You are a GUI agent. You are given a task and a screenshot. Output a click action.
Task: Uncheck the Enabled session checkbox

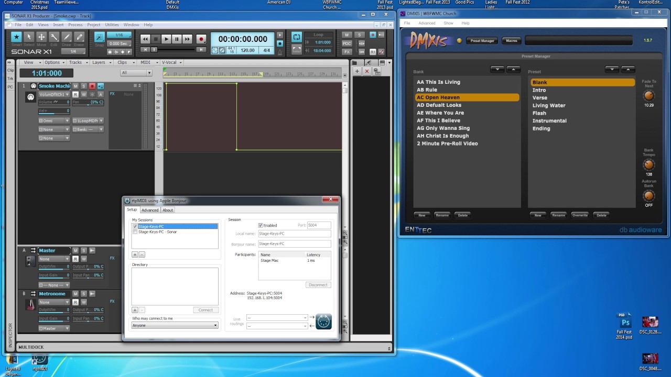(x=261, y=225)
